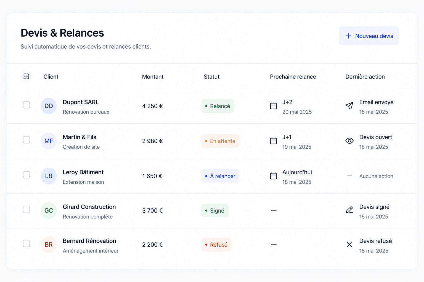Viewport: 424px width, 282px height.
Task: Click the Signé status badge
Action: pyautogui.click(x=215, y=211)
